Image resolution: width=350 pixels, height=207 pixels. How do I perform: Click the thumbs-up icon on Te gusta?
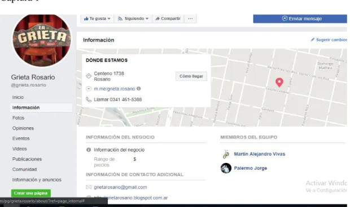[x=86, y=19]
